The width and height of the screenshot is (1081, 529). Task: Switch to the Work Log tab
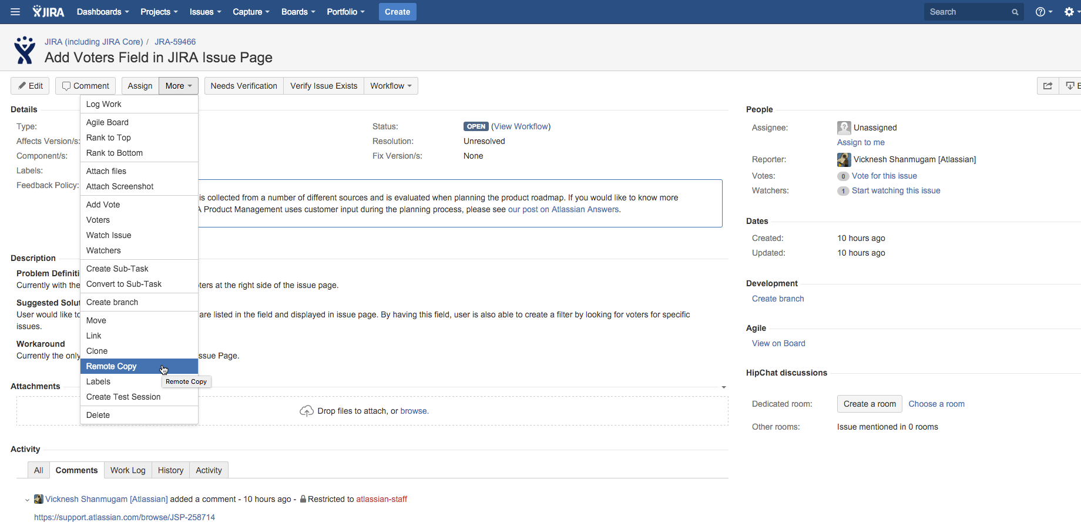(128, 470)
